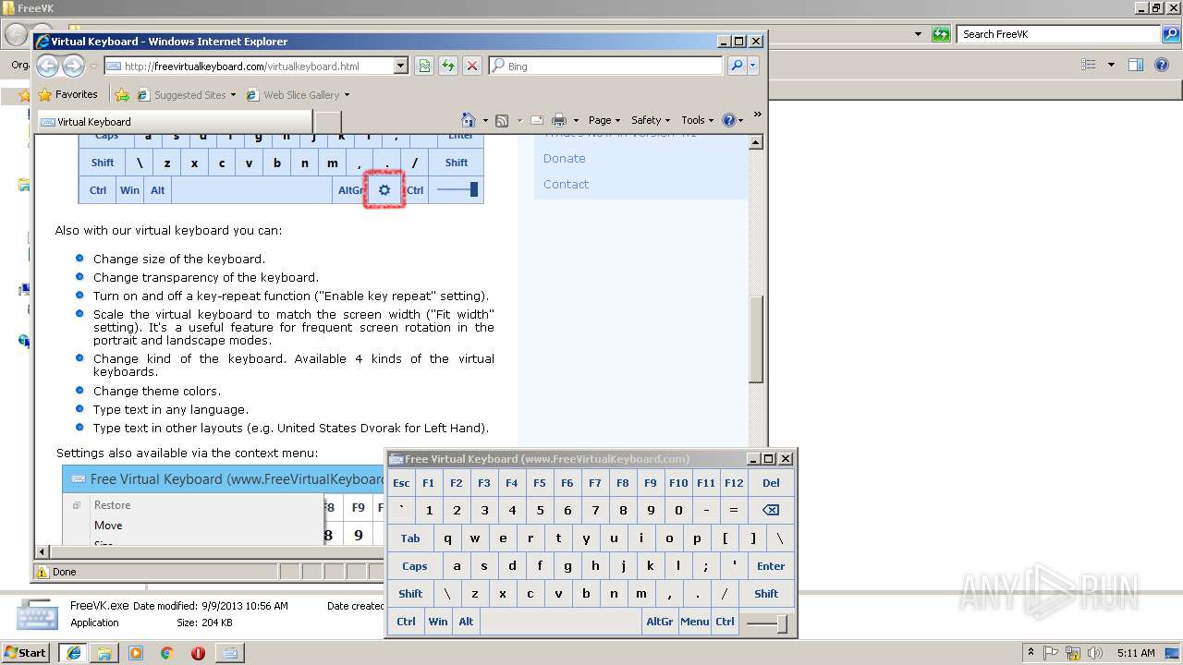Screen dimensions: 1183x665
Task: Click the Print icon in IE
Action: pos(558,120)
